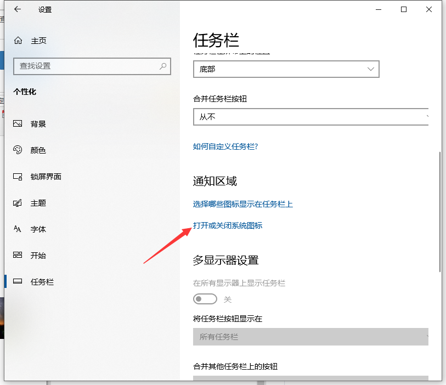Enable 在所有显示器上显示任务栏 toggle

[x=205, y=299]
